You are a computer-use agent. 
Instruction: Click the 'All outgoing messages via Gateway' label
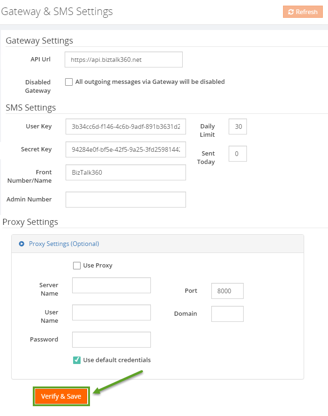150,82
